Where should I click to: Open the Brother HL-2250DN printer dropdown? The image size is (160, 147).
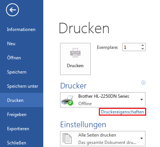click(x=103, y=100)
